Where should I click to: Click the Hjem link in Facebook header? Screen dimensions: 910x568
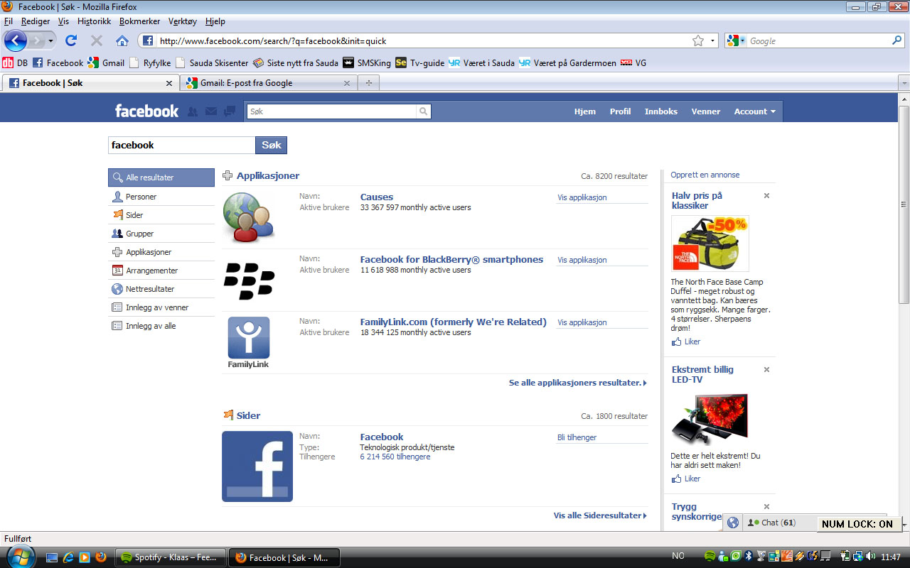585,111
